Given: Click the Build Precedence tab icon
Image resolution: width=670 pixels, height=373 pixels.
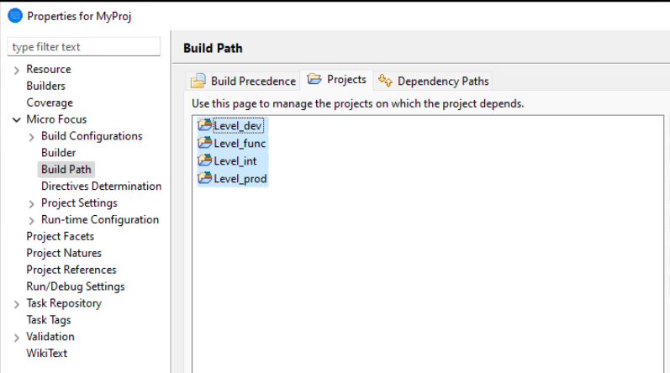Looking at the screenshot, I should (x=198, y=81).
